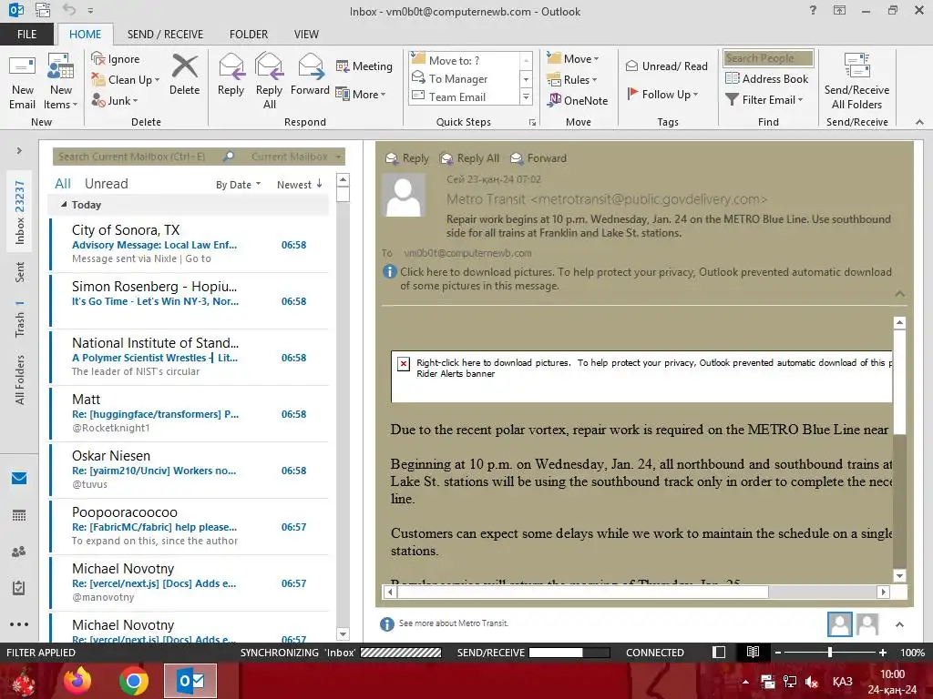Collapse the message header
The height and width of the screenshot is (699, 933).
click(899, 294)
